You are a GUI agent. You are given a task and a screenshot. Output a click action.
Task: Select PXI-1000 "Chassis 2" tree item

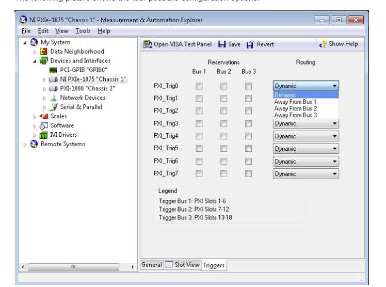pos(88,89)
